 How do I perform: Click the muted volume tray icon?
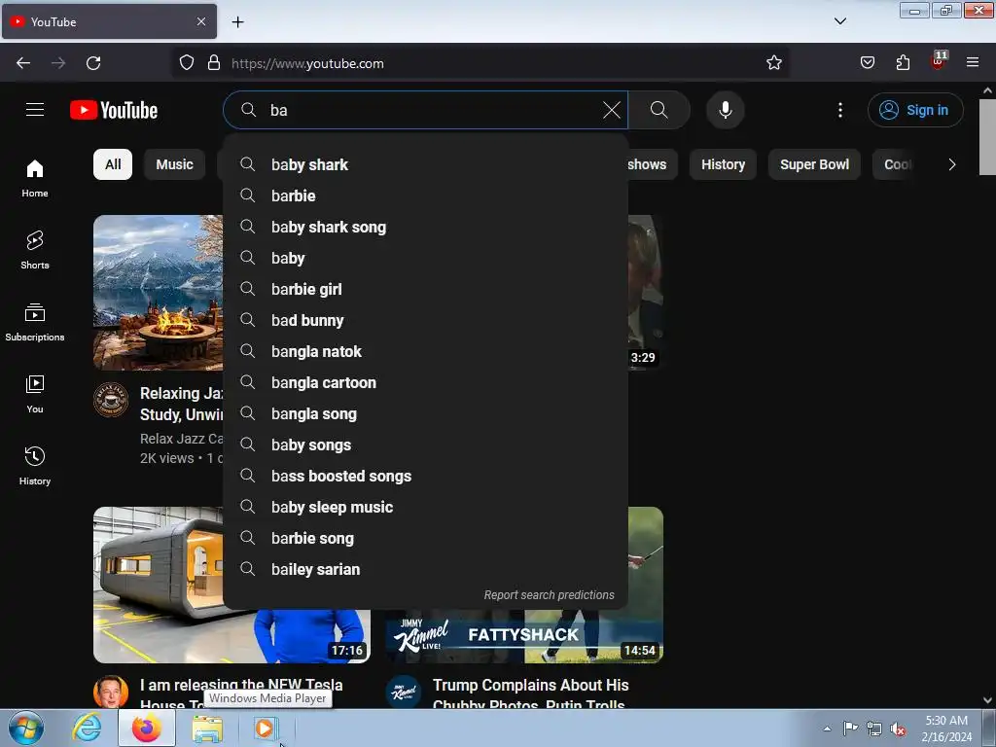point(898,729)
